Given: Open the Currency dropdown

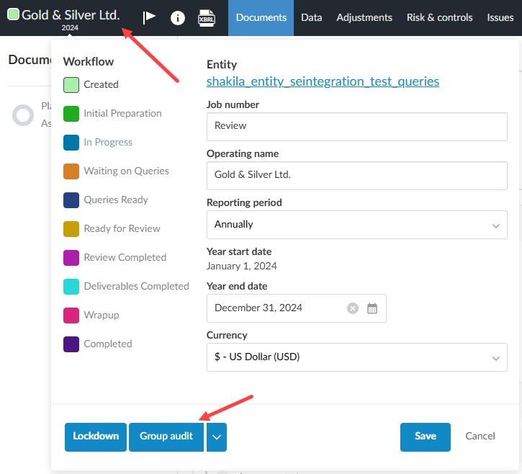Looking at the screenshot, I should [x=356, y=357].
